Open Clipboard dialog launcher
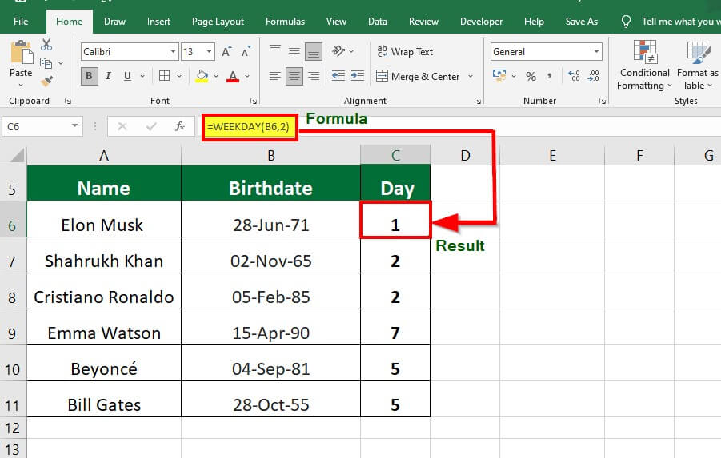 [68, 101]
